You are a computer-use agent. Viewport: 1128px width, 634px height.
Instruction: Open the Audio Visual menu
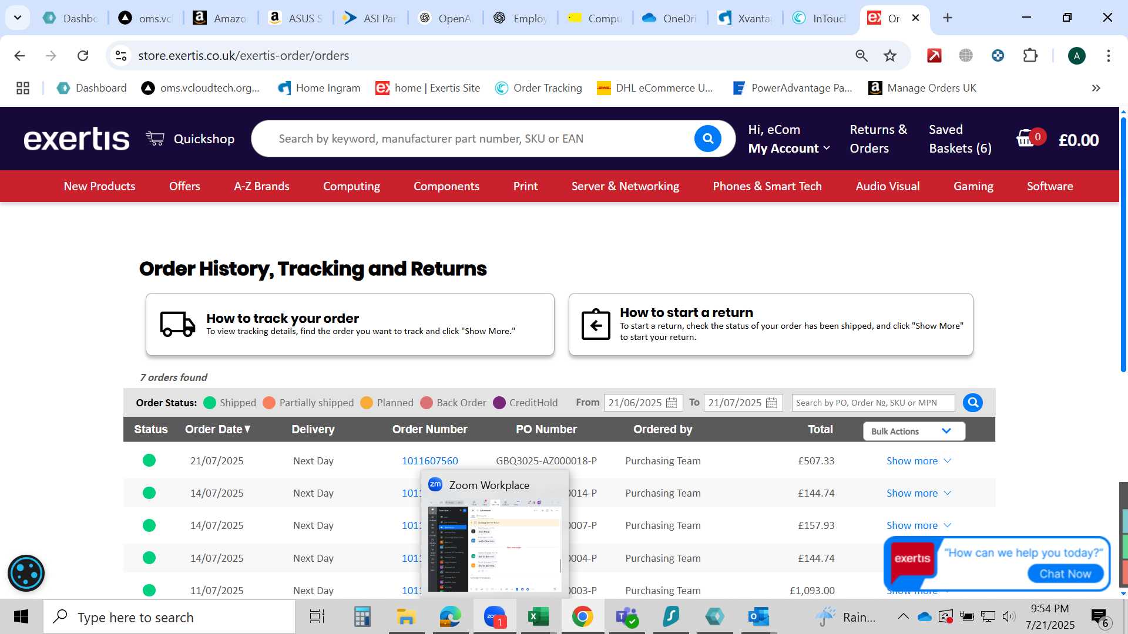pos(887,186)
